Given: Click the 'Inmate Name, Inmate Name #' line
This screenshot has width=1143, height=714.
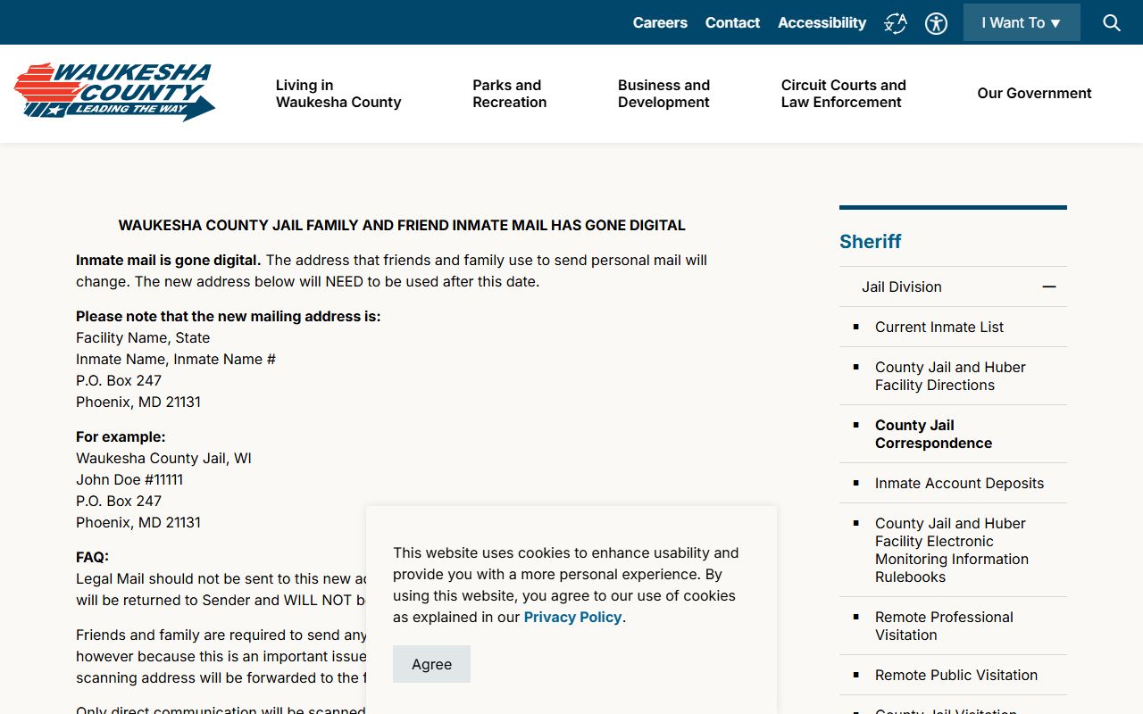Looking at the screenshot, I should coord(176,360).
